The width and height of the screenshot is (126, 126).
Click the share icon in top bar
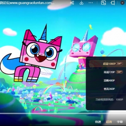pos(72,3)
